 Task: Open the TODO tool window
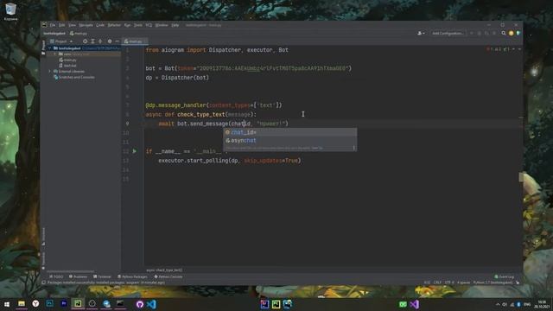(x=56, y=276)
